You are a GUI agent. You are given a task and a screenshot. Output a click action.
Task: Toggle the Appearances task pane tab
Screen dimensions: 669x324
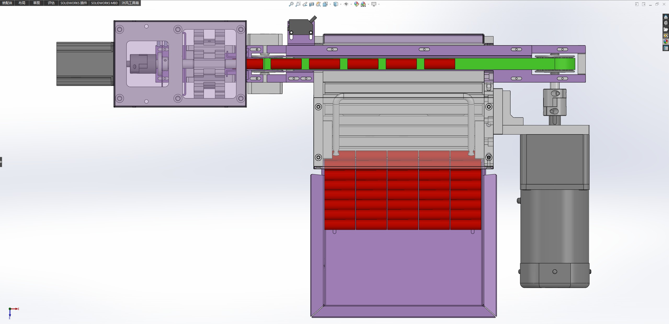click(666, 42)
